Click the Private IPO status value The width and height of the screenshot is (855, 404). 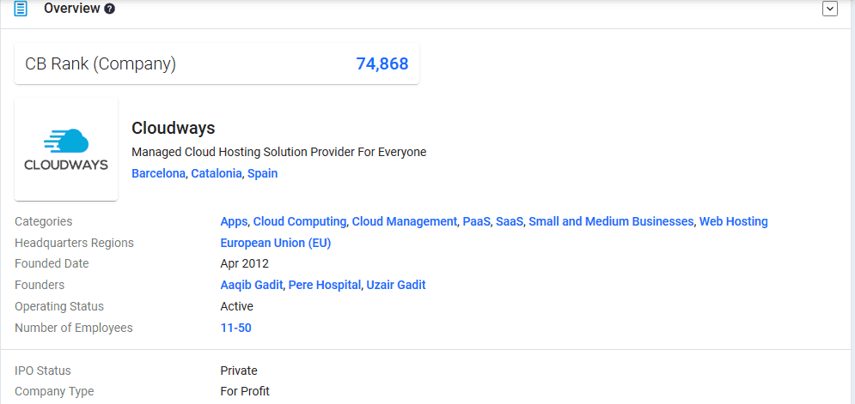239,371
